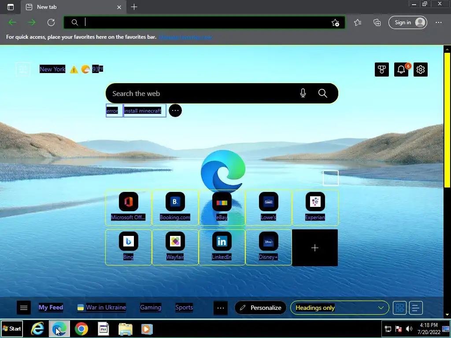Add a new quick link tile
This screenshot has height=338, width=451.
[x=315, y=248]
